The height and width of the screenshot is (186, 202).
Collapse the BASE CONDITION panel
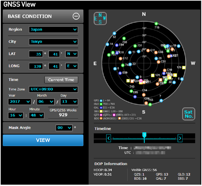(x=76, y=16)
